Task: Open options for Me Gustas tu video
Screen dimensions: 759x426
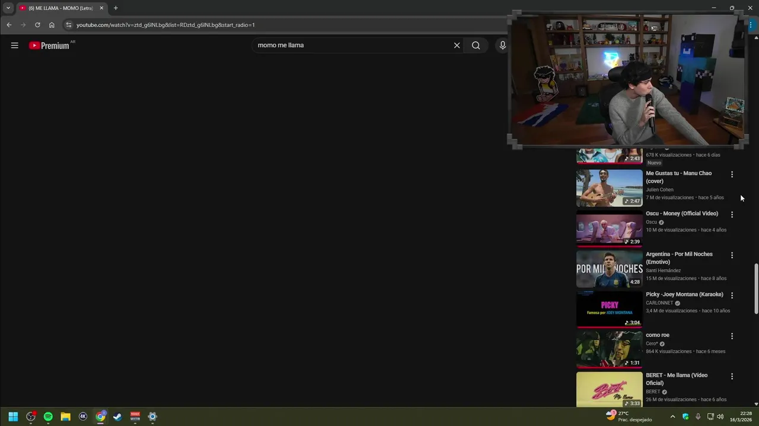Action: click(x=732, y=175)
